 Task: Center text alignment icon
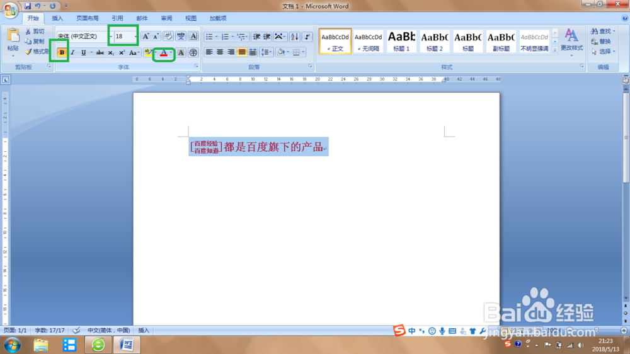point(220,52)
